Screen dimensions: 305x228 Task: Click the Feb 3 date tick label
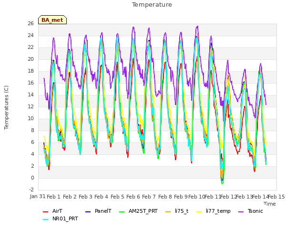point(85,197)
